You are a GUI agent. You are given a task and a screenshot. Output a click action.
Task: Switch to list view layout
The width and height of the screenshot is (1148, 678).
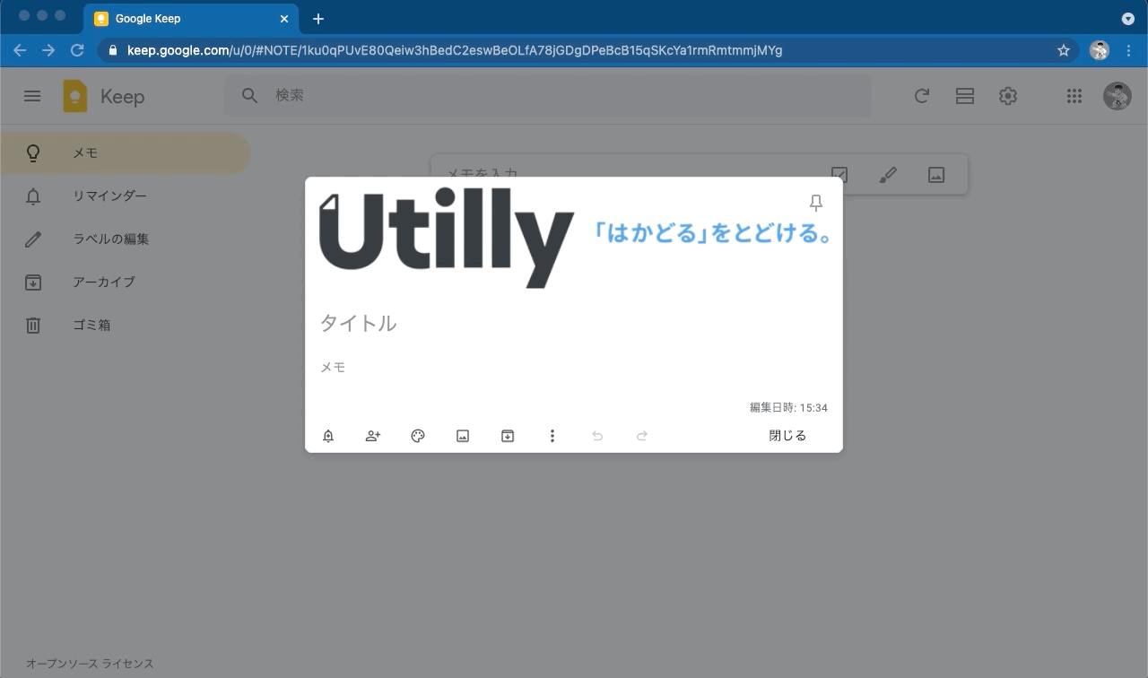click(x=965, y=96)
